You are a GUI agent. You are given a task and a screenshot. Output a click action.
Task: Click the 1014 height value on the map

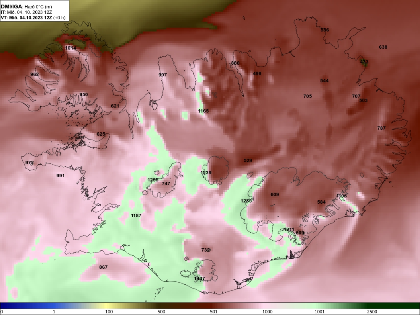[71, 48]
